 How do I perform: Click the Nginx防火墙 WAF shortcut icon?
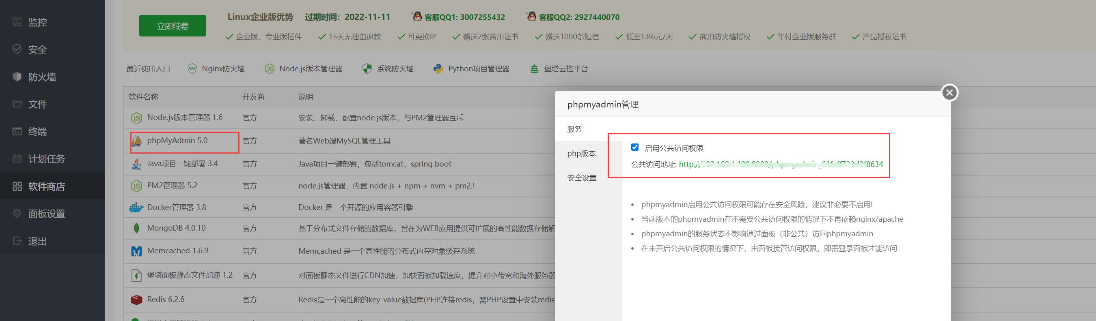(192, 68)
